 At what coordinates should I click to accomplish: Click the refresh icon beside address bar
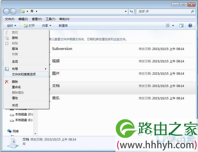click(131, 12)
